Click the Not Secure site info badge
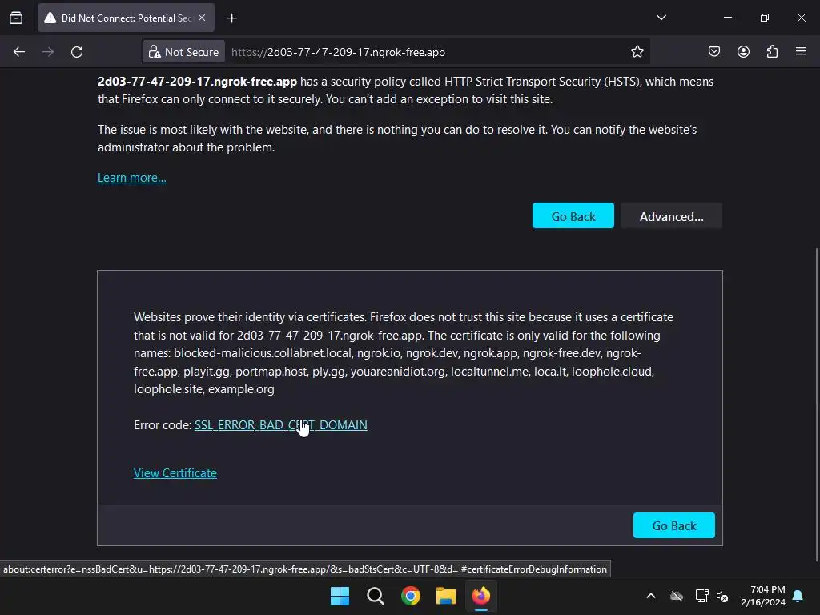The image size is (820, 615). 183,52
